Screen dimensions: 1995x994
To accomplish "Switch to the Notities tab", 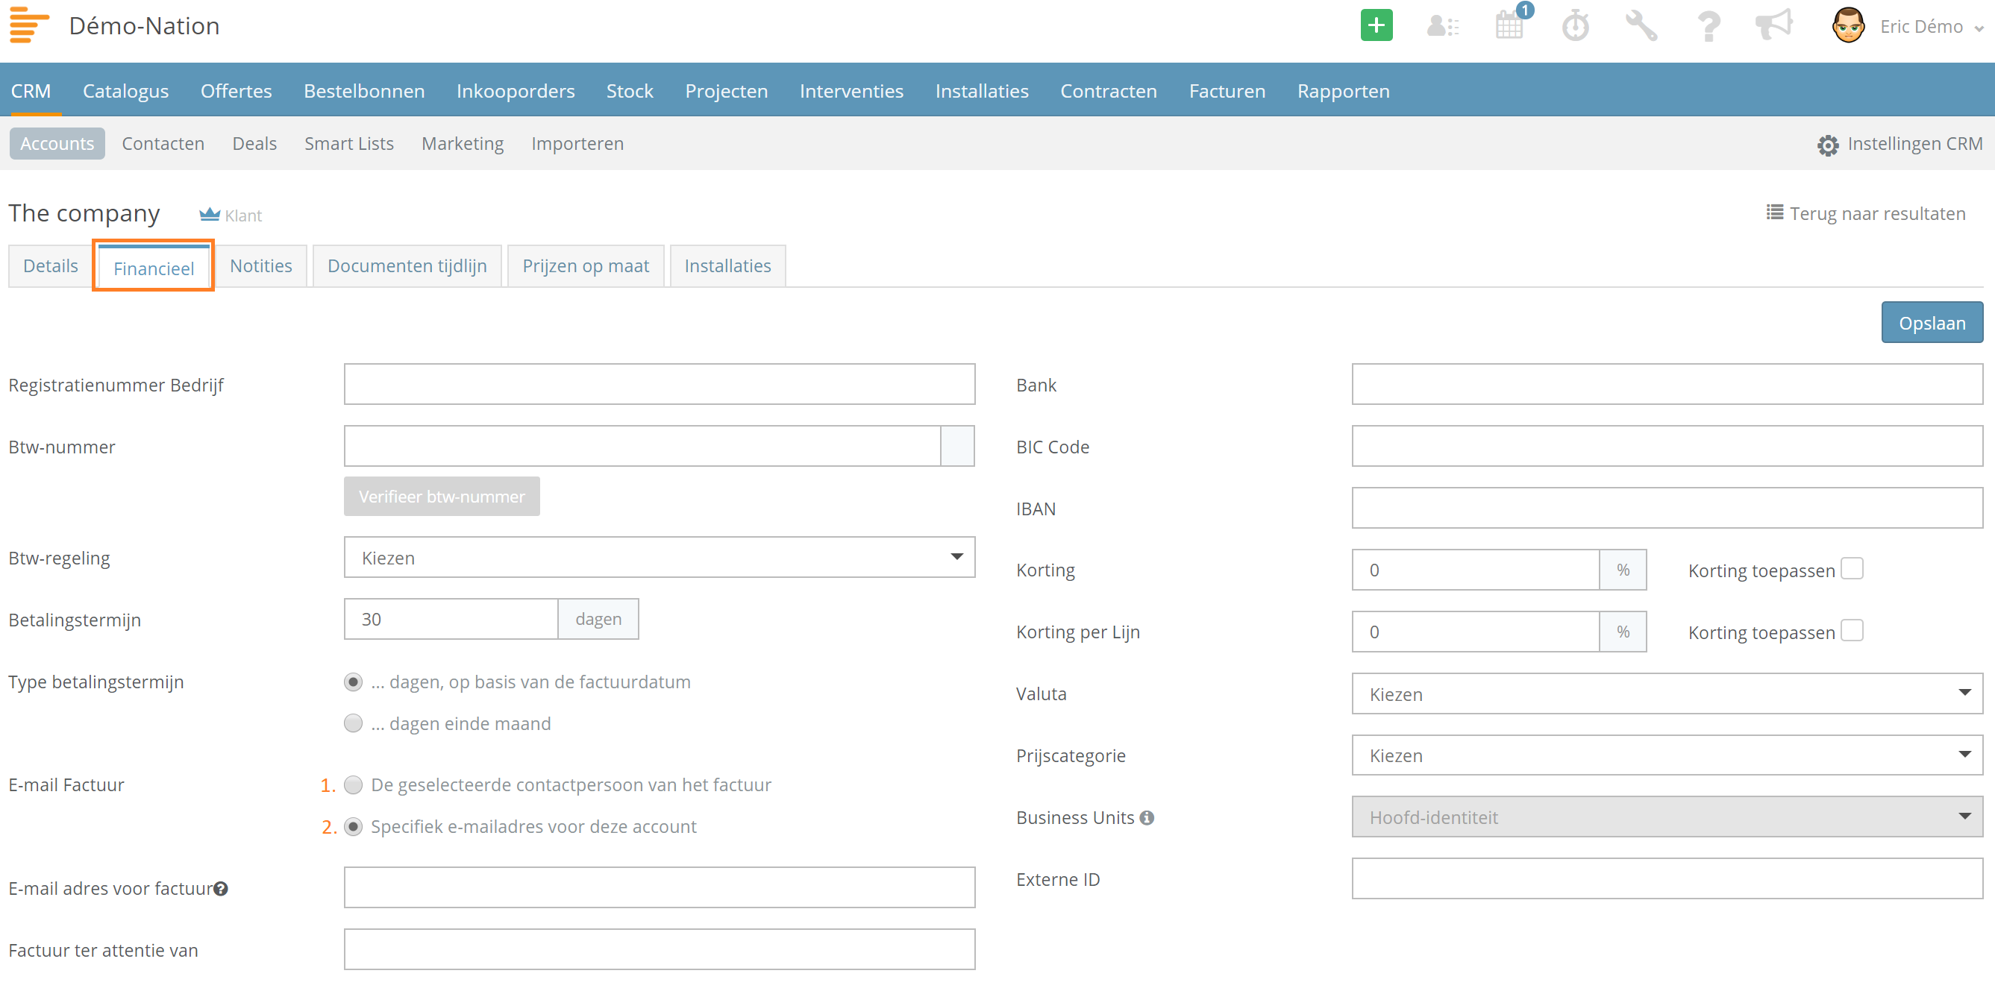I will [x=261, y=265].
